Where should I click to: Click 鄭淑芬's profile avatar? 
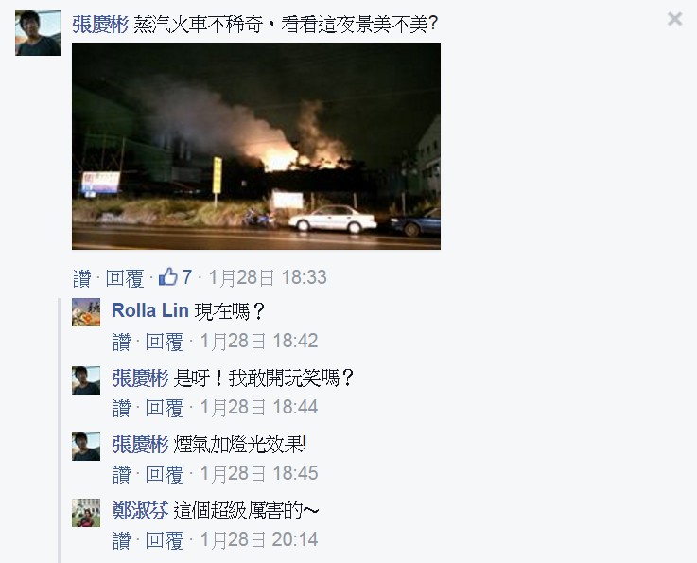pyautogui.click(x=86, y=513)
